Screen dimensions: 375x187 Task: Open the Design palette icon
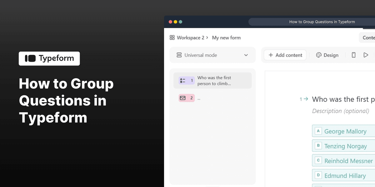tap(318, 55)
